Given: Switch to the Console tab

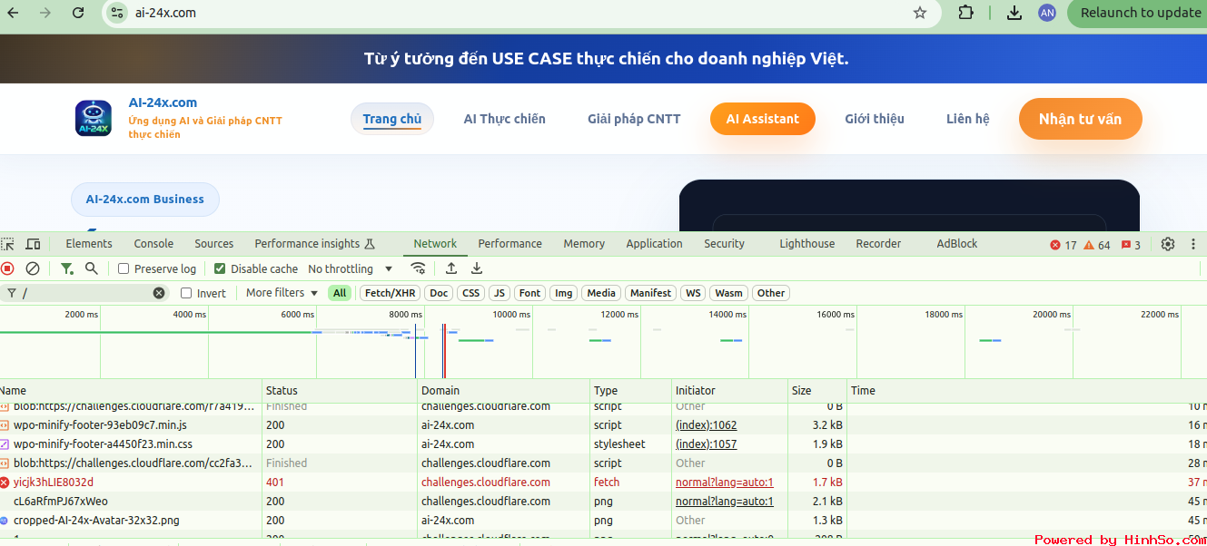Looking at the screenshot, I should pyautogui.click(x=153, y=244).
